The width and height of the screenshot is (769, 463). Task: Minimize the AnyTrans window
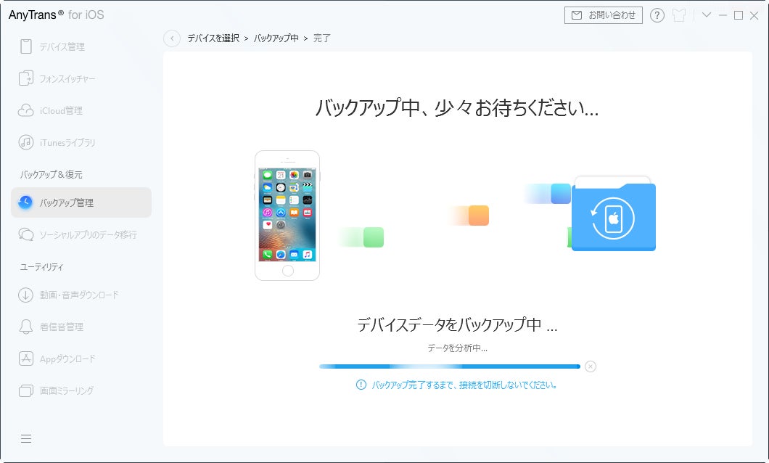tap(723, 15)
